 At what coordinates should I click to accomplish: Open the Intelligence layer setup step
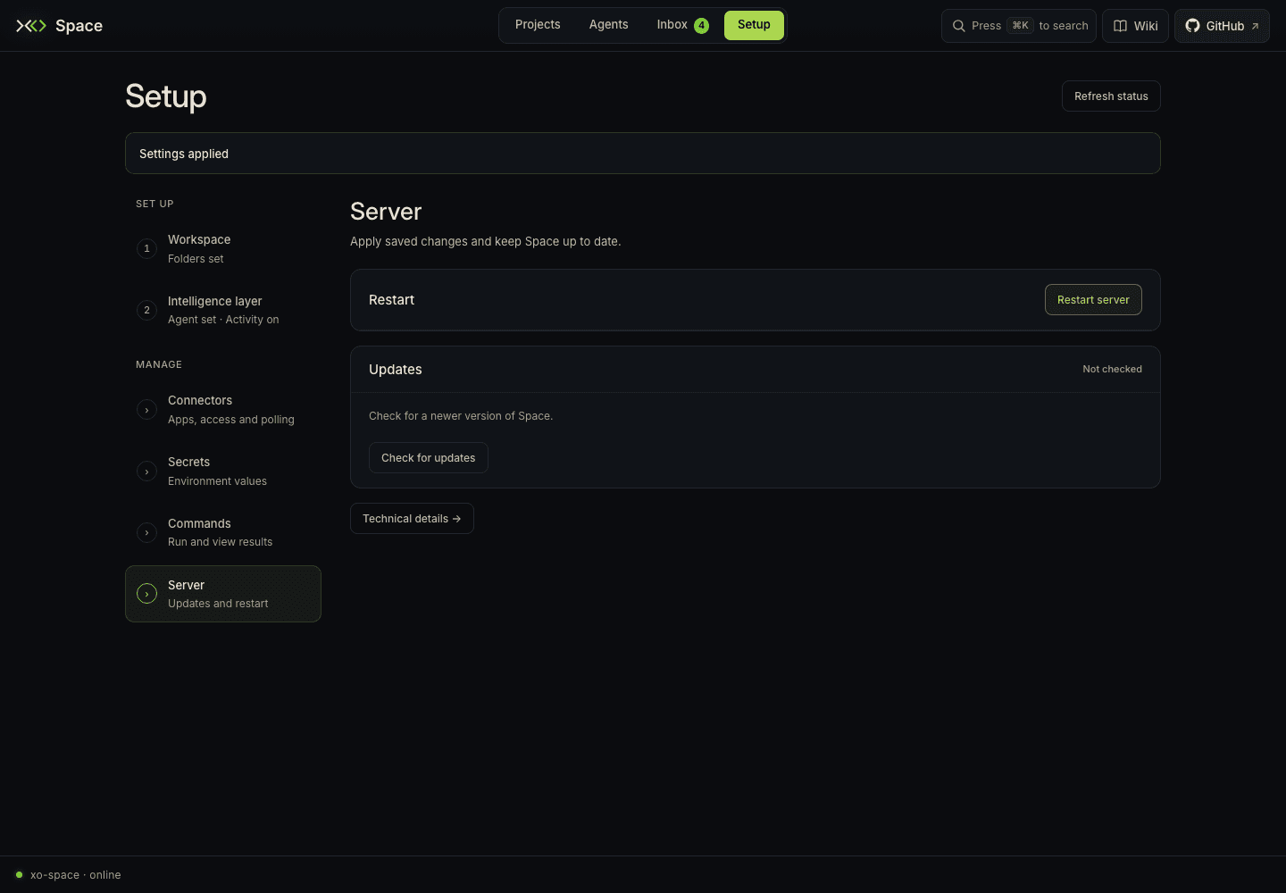click(x=223, y=310)
